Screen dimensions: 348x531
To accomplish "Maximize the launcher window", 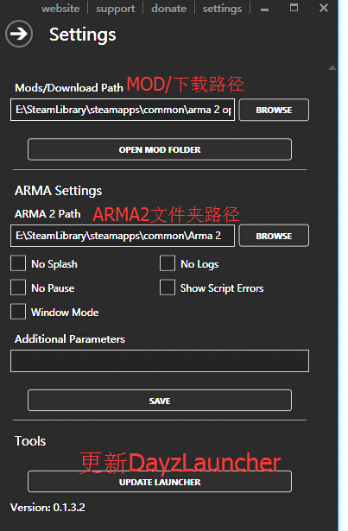I will point(294,8).
